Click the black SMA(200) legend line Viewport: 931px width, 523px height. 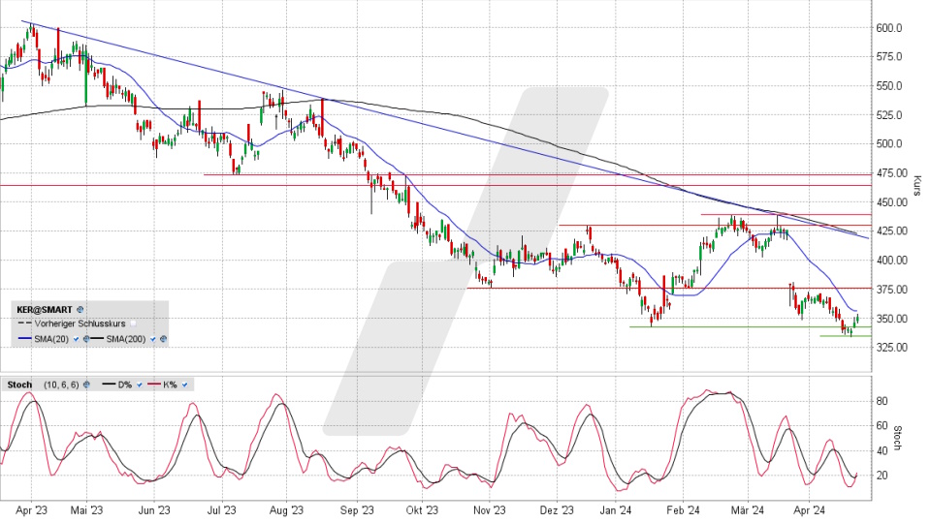(97, 338)
